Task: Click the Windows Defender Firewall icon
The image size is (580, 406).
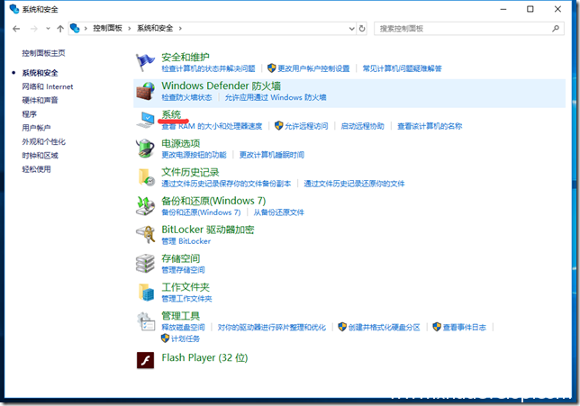Action: tap(145, 91)
